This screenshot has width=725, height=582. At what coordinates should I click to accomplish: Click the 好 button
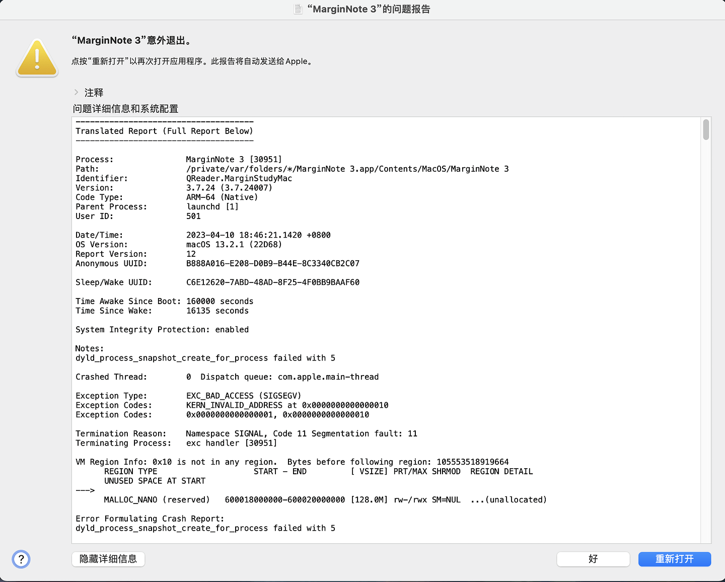click(593, 559)
